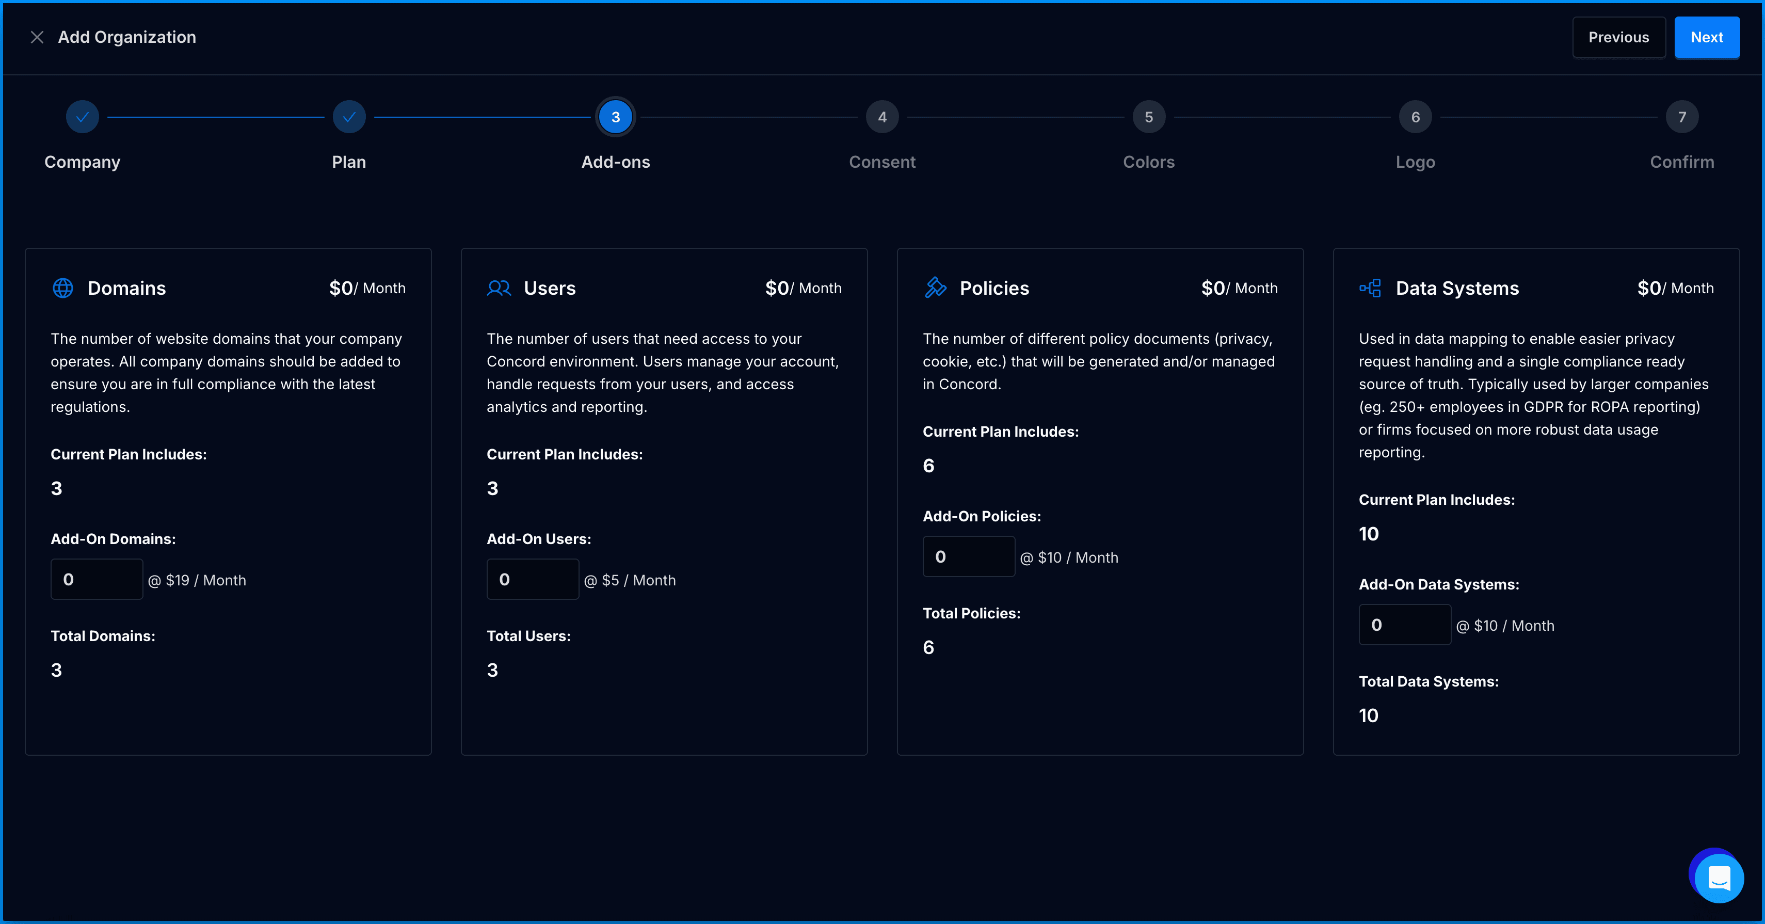Click the Data Systems diagram icon
The image size is (1765, 924).
pos(1370,288)
